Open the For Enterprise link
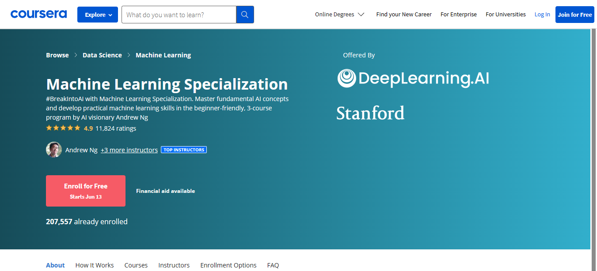The width and height of the screenshot is (597, 271). 459,15
